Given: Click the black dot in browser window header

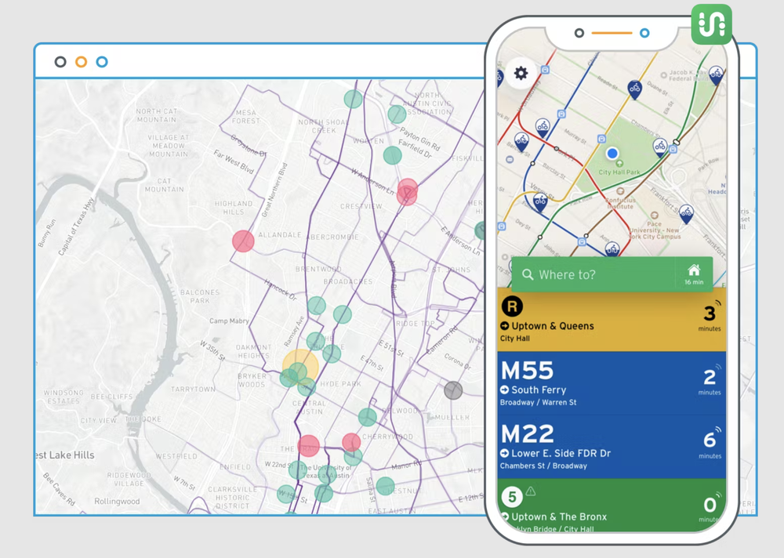Looking at the screenshot, I should 60,62.
